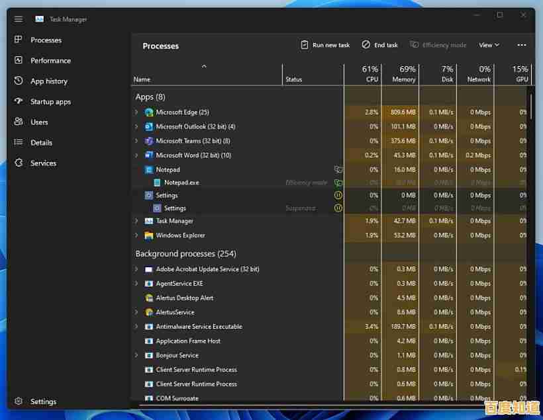
Task: Select the Details list icon
Action: pos(18,142)
